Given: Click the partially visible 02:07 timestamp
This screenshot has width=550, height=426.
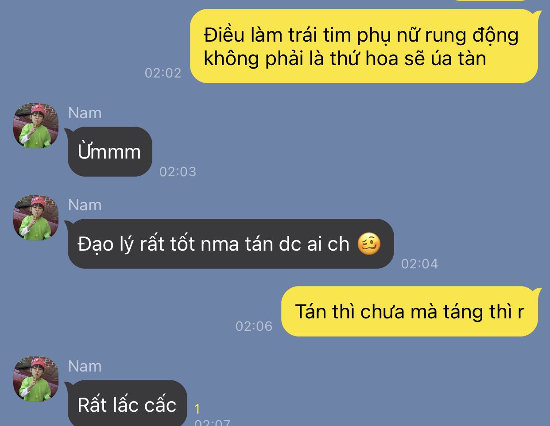Looking at the screenshot, I should [x=212, y=422].
